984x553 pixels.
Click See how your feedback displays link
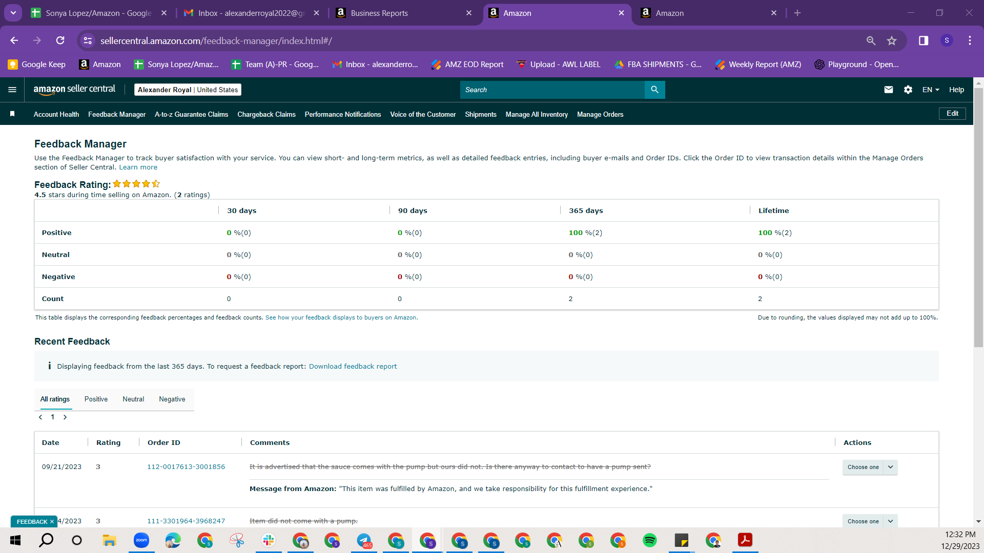click(341, 318)
